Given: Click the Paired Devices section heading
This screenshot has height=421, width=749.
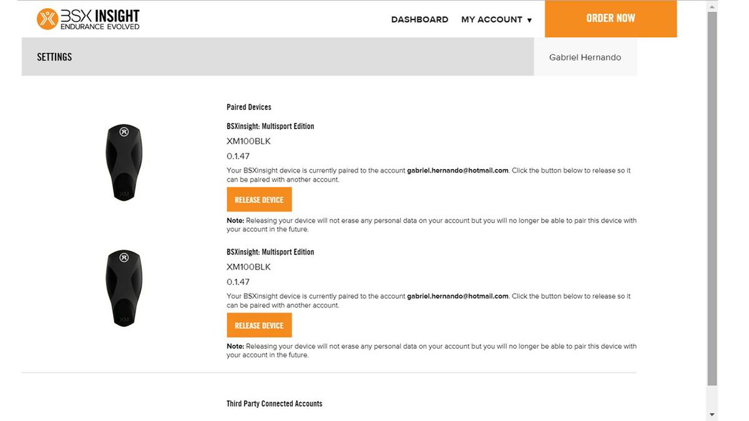Looking at the screenshot, I should pyautogui.click(x=249, y=107).
